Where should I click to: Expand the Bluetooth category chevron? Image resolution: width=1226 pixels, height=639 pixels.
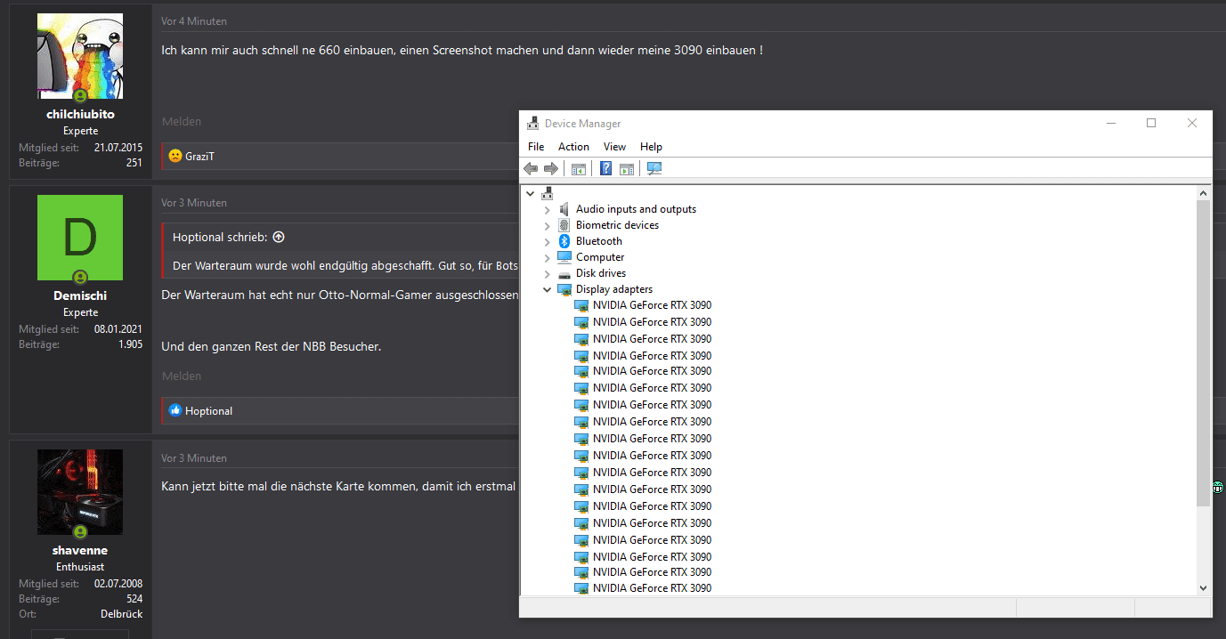coord(548,241)
